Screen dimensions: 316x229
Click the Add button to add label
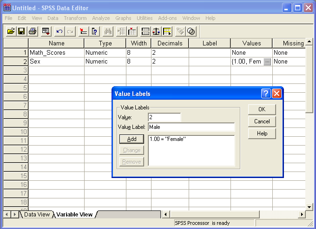click(x=132, y=139)
